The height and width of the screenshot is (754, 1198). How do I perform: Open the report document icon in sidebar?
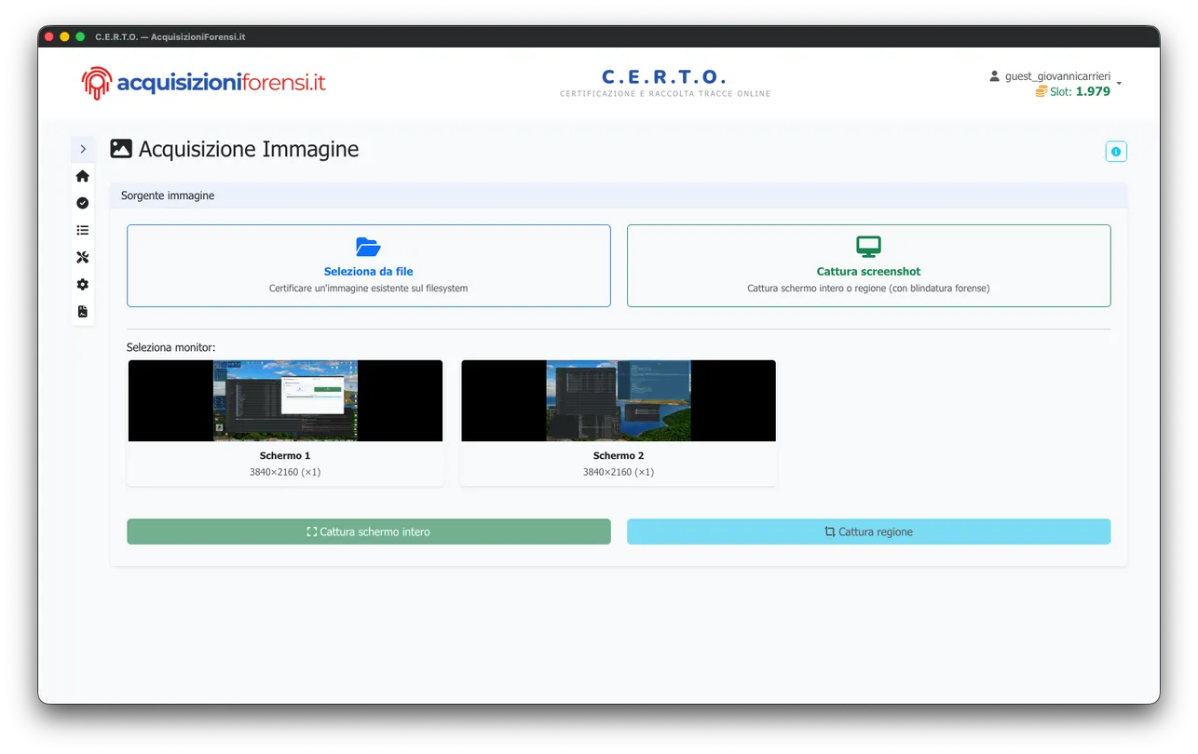coord(82,311)
